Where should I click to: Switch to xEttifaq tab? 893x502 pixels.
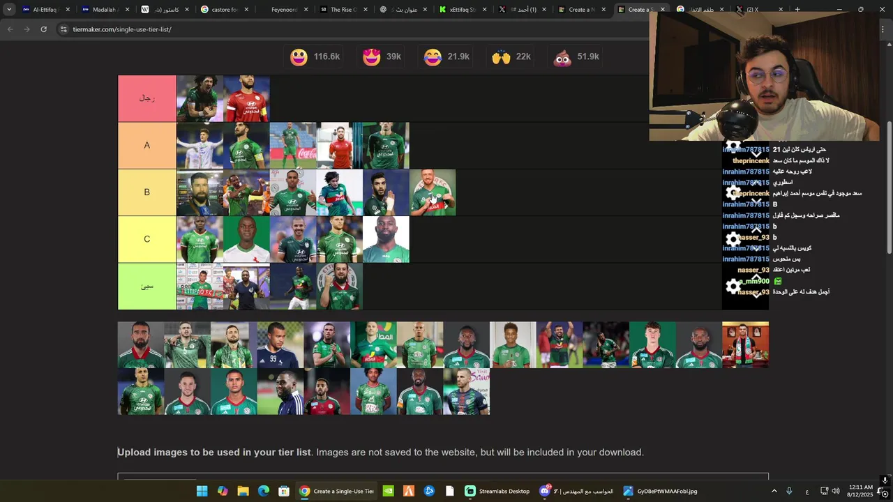460,10
